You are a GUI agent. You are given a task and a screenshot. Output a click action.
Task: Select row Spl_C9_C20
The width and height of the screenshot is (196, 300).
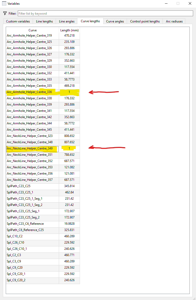tap(43, 268)
